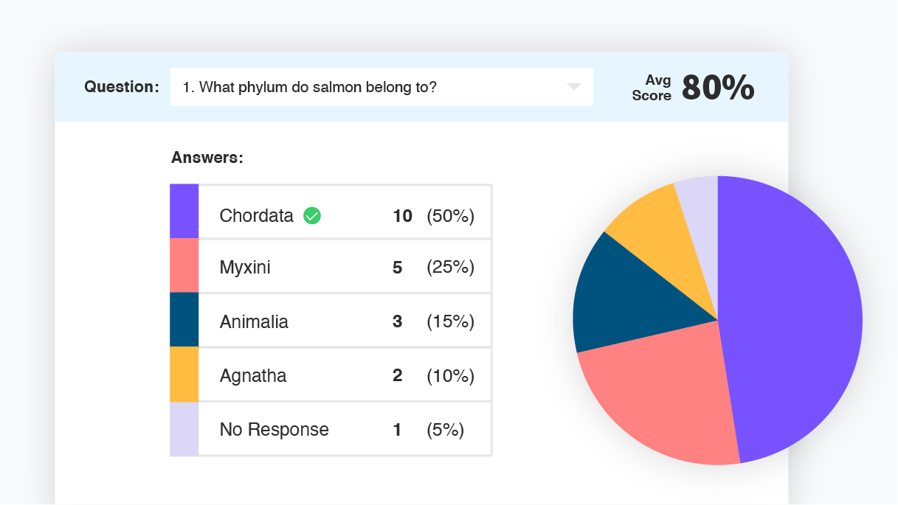Click the yellow swatch next to Agnatha
This screenshot has height=505, width=898.
pyautogui.click(x=184, y=375)
